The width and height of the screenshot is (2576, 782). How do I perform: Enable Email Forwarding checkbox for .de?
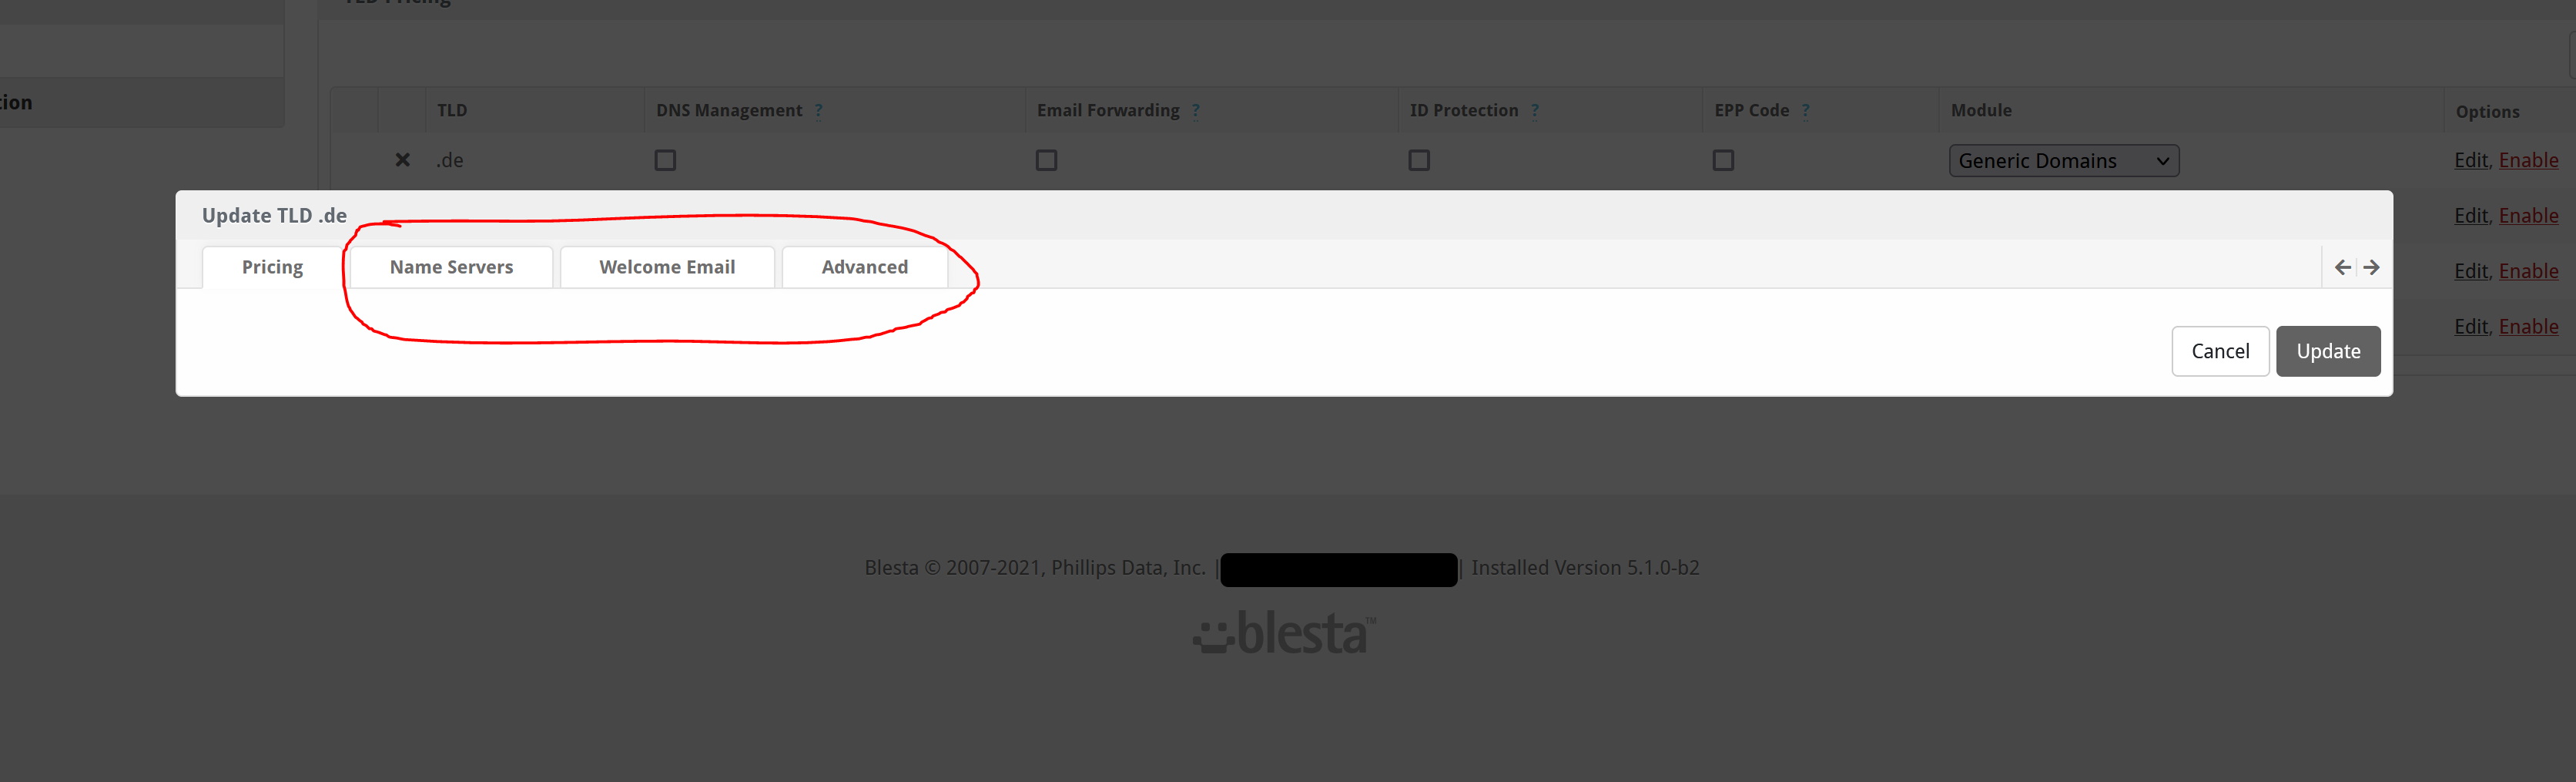pos(1046,160)
